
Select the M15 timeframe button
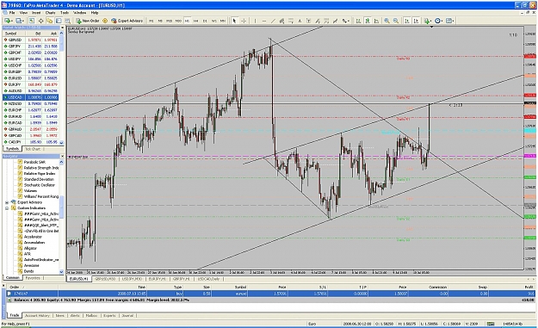(x=170, y=21)
